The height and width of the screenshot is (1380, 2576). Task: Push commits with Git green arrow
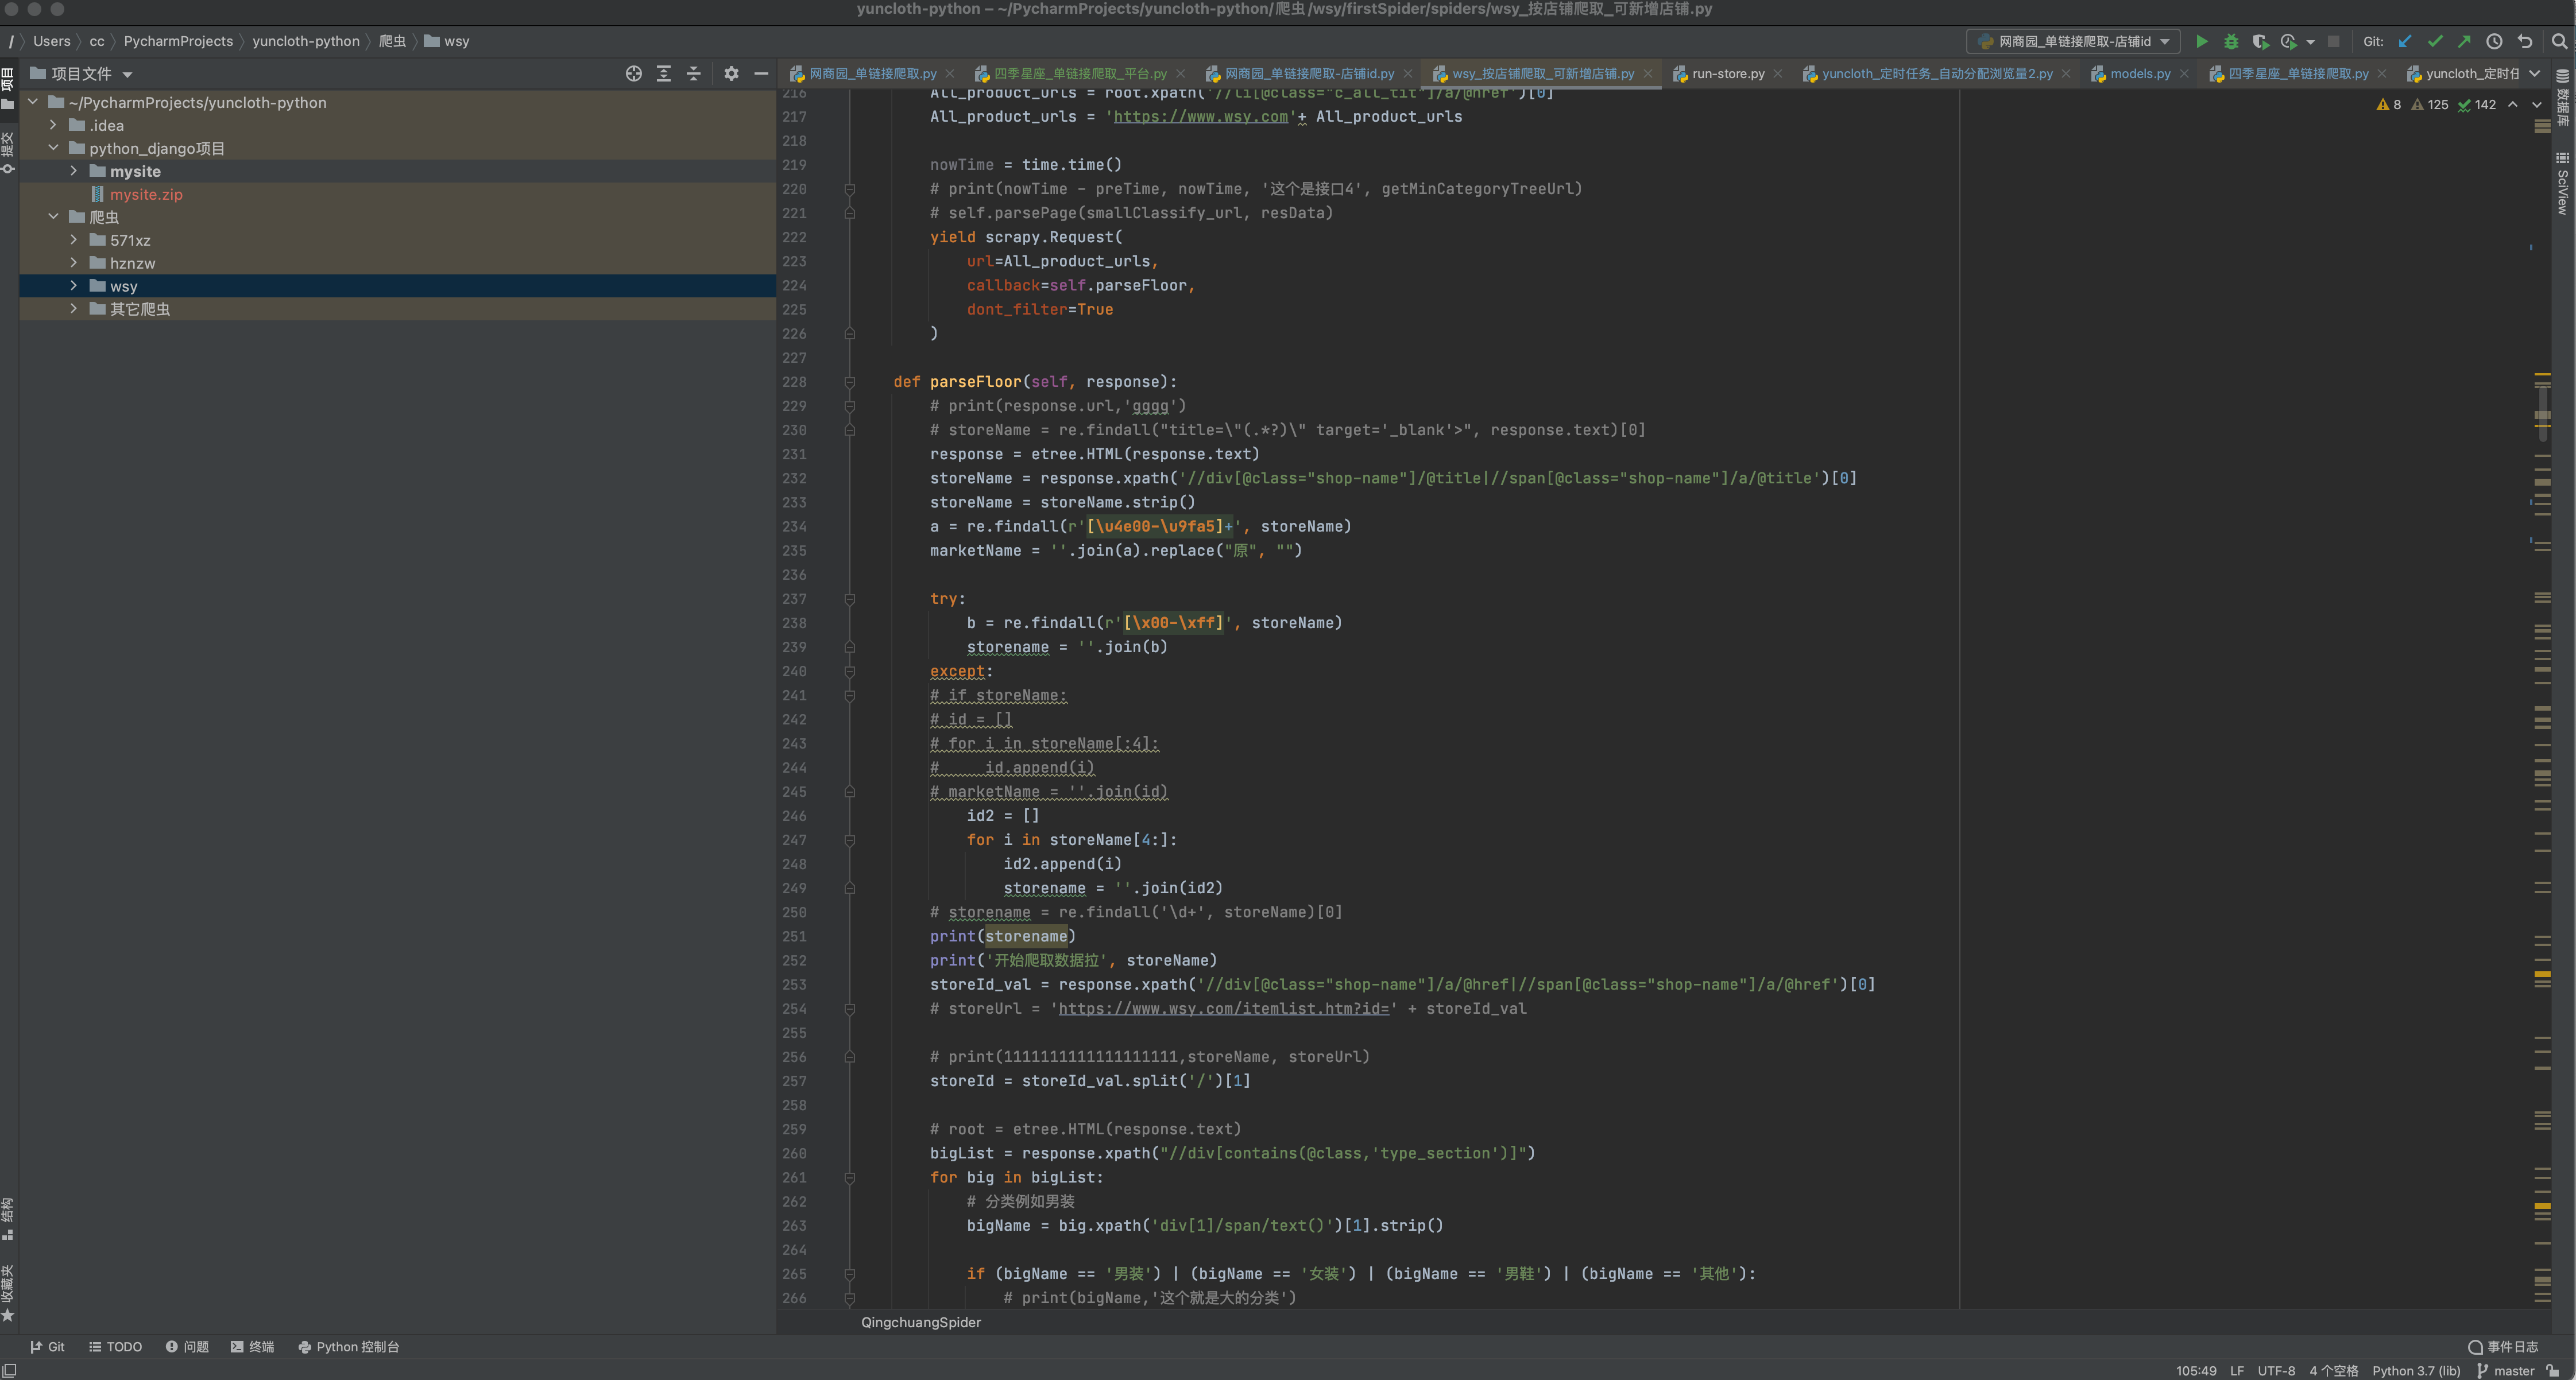pos(2464,41)
